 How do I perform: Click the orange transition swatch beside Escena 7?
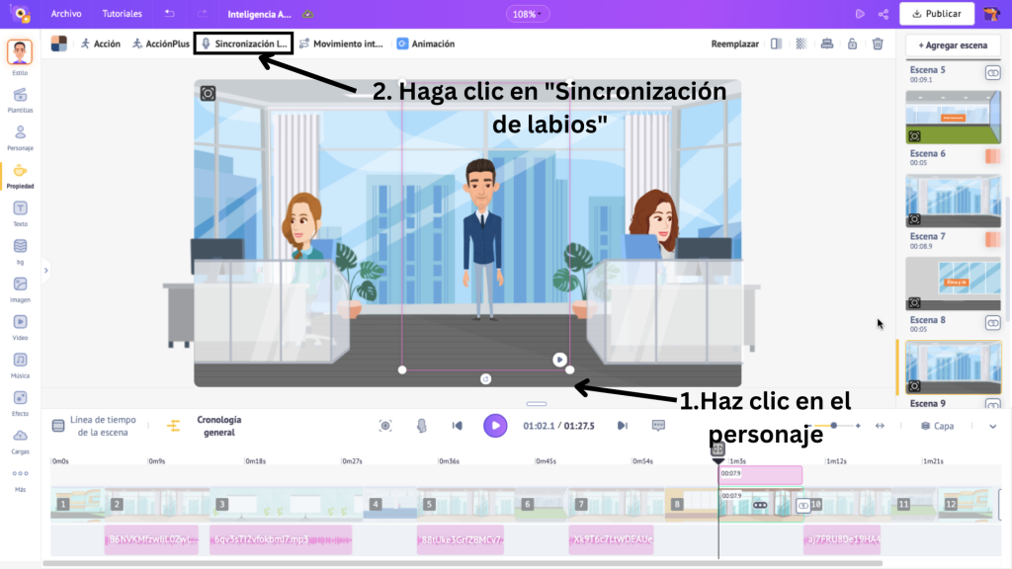point(992,239)
